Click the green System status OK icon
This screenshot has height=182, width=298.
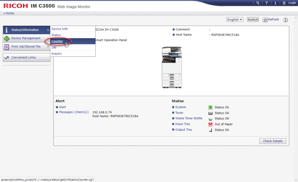(210, 107)
